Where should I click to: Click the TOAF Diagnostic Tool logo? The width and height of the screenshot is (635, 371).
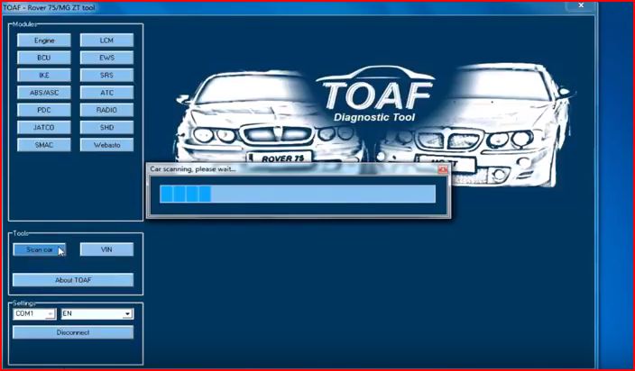click(374, 95)
